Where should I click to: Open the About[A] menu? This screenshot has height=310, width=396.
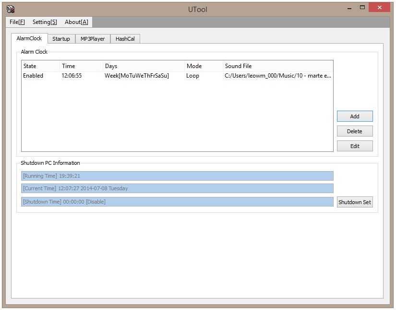76,22
